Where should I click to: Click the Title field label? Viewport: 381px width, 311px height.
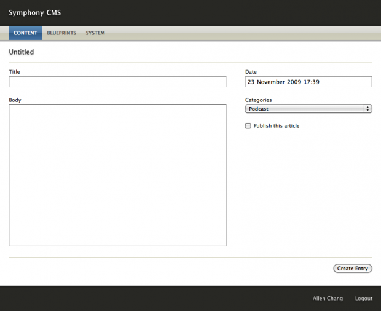(x=14, y=72)
